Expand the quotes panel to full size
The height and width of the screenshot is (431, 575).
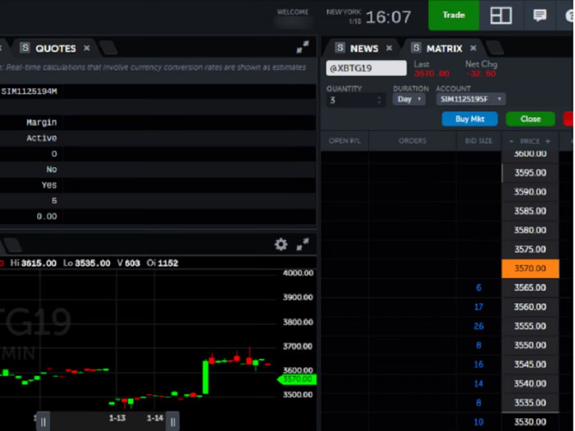click(302, 47)
